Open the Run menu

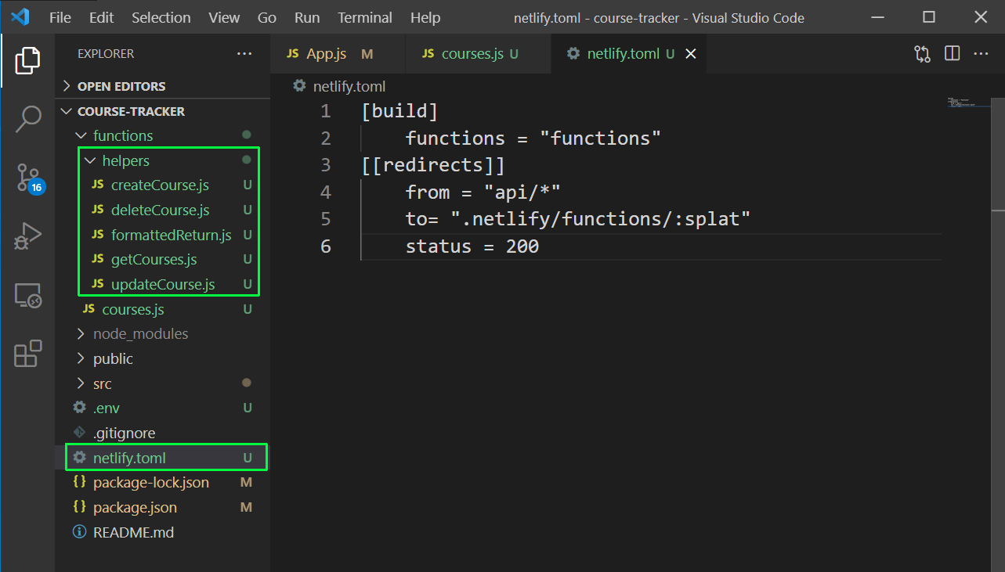307,17
